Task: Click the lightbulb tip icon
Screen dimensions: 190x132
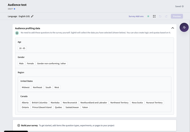Action: (17, 33)
